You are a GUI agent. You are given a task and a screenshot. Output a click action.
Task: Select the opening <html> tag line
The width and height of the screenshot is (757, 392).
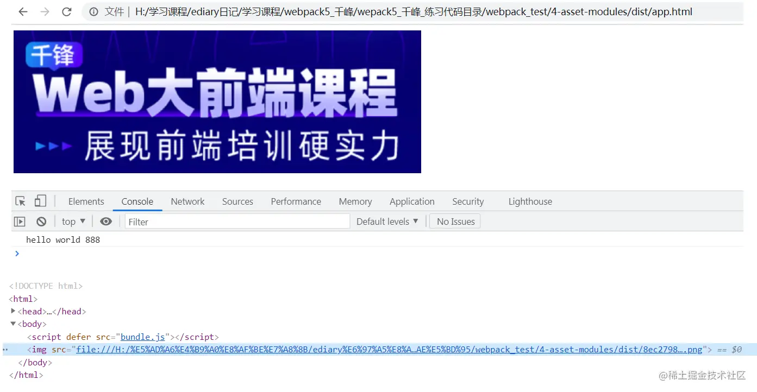click(x=23, y=299)
